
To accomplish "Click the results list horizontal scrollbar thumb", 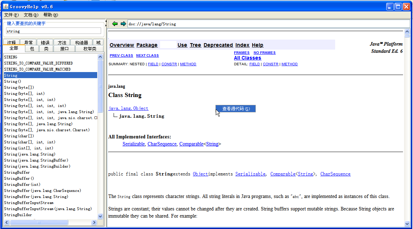I will [39, 223].
